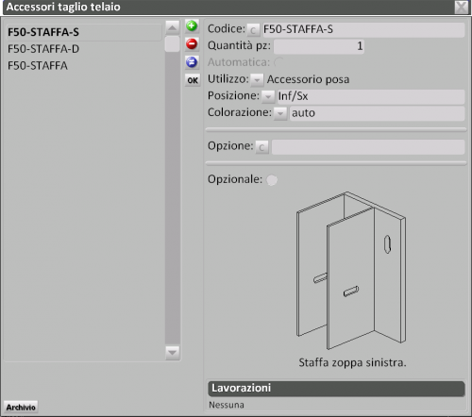472x417 pixels.
Task: Expand the Utilizzo dropdown
Action: point(257,80)
